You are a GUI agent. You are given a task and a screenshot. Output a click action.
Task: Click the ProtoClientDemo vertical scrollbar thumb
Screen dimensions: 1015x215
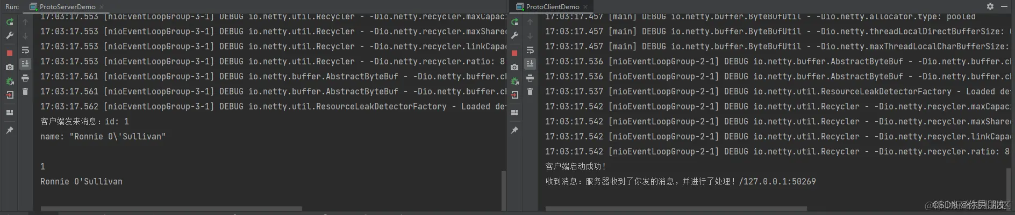(1009, 188)
